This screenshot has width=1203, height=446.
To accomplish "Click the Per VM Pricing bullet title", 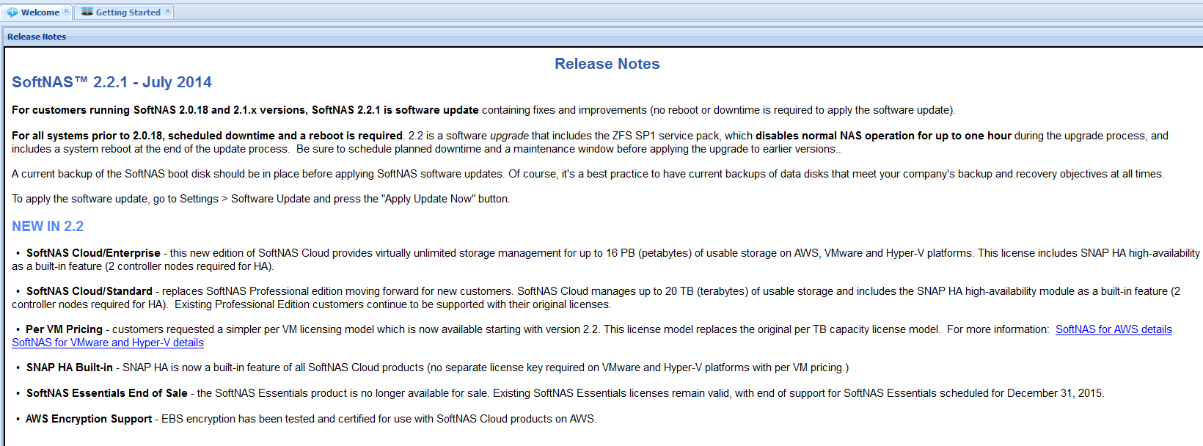I will (x=64, y=329).
